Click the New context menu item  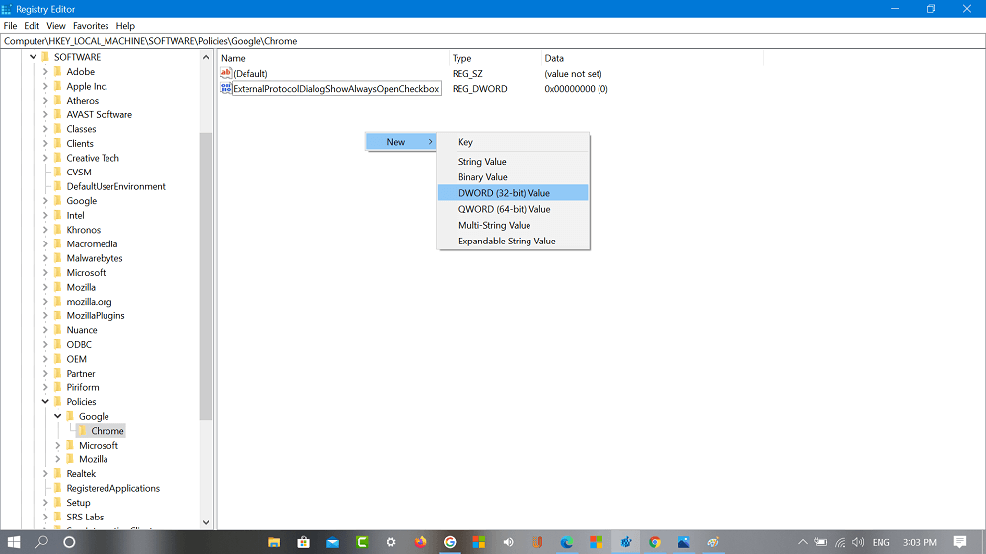click(x=400, y=142)
